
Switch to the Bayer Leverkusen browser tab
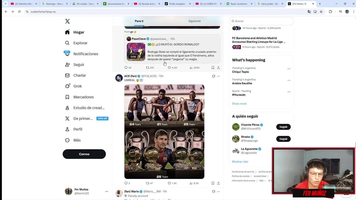[x=239, y=4]
